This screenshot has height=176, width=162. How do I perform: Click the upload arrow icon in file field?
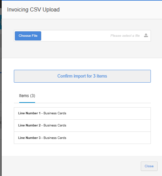pos(146,35)
